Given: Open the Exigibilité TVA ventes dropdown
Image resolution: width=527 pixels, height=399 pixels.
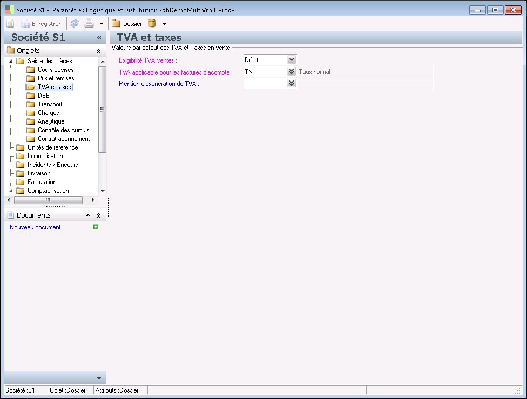Looking at the screenshot, I should pyautogui.click(x=292, y=60).
